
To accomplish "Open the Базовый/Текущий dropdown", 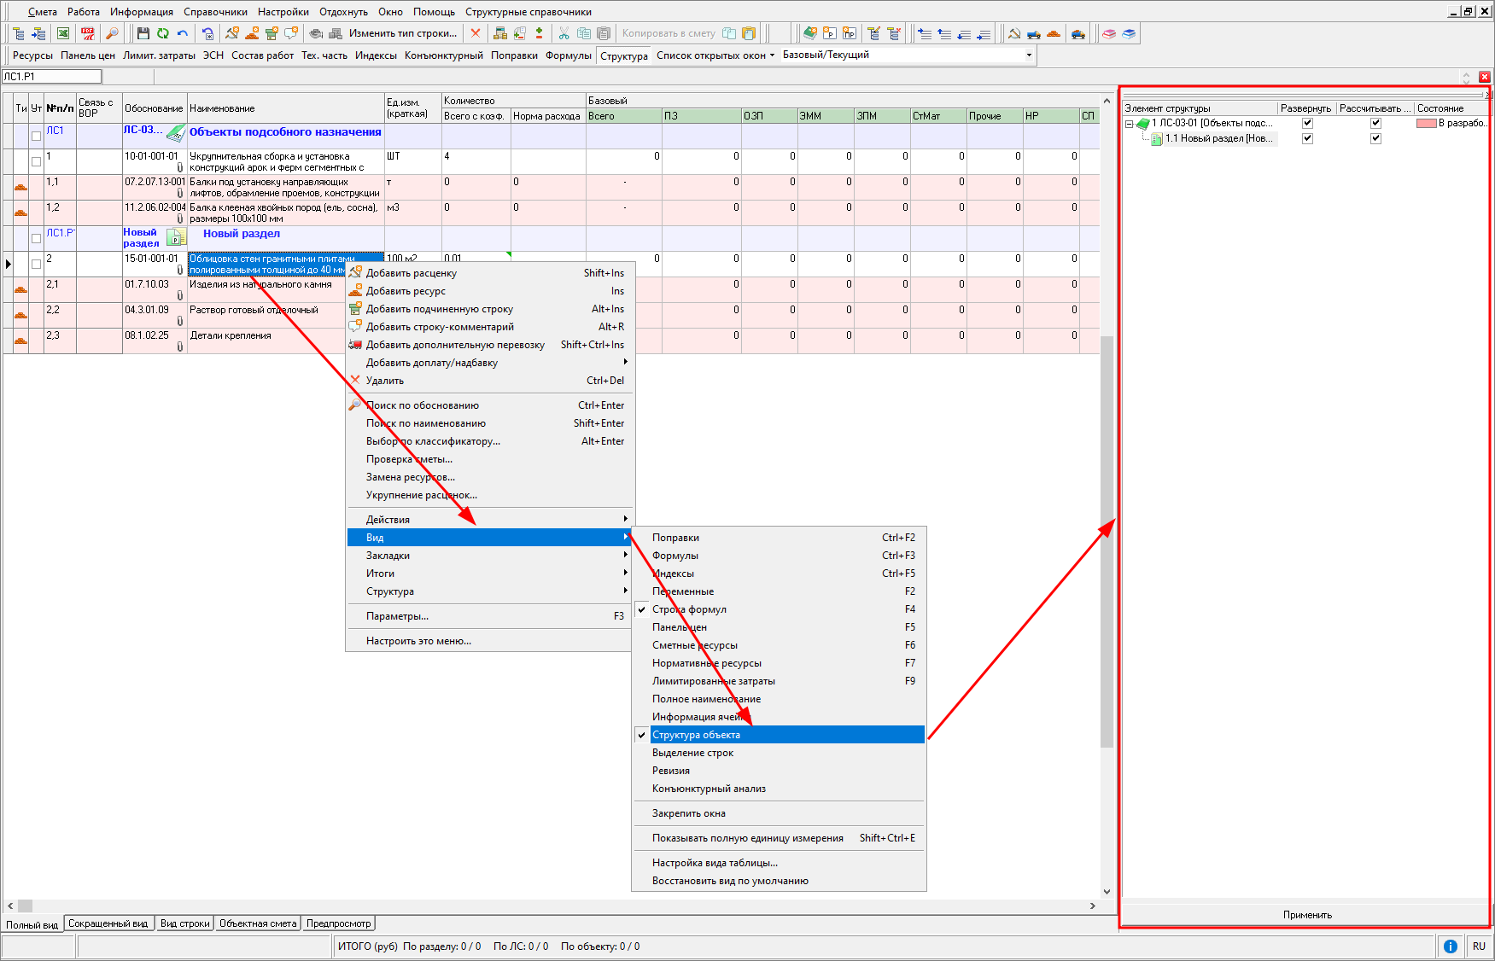I will pos(1028,55).
